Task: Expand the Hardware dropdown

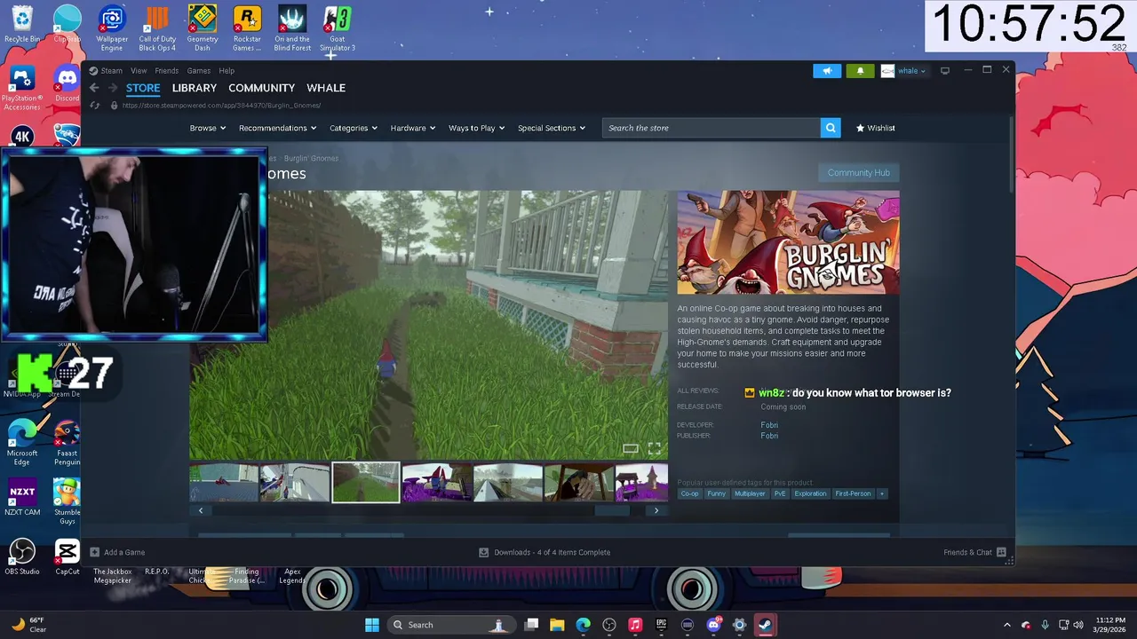Action: tap(413, 128)
